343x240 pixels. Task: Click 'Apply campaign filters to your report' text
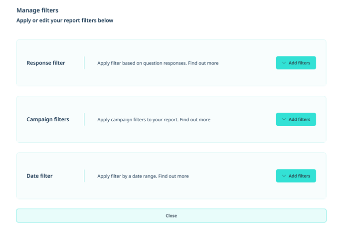(x=138, y=120)
